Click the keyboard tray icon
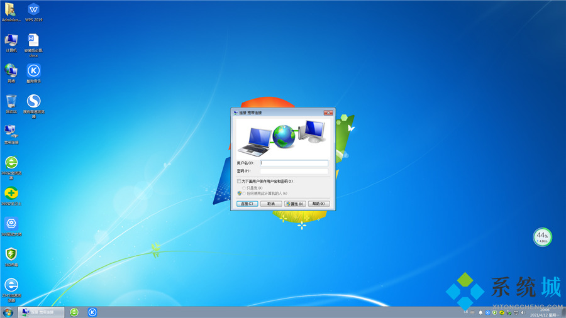 tap(472, 312)
